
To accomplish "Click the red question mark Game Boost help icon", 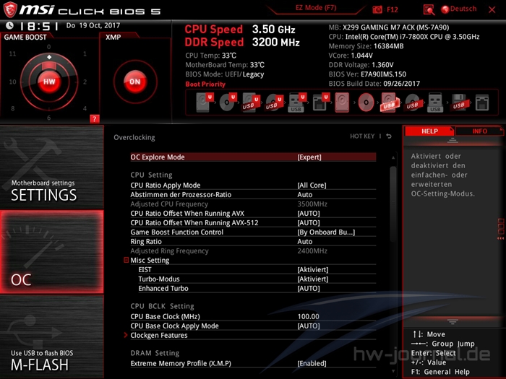I will pos(94,118).
